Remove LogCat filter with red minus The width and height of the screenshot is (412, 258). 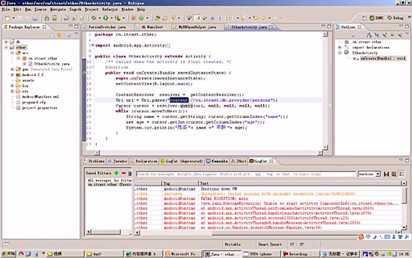123,173
